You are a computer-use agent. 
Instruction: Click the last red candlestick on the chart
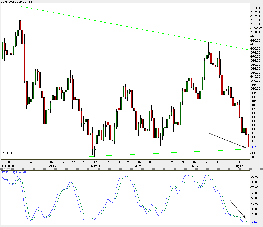point(248,141)
